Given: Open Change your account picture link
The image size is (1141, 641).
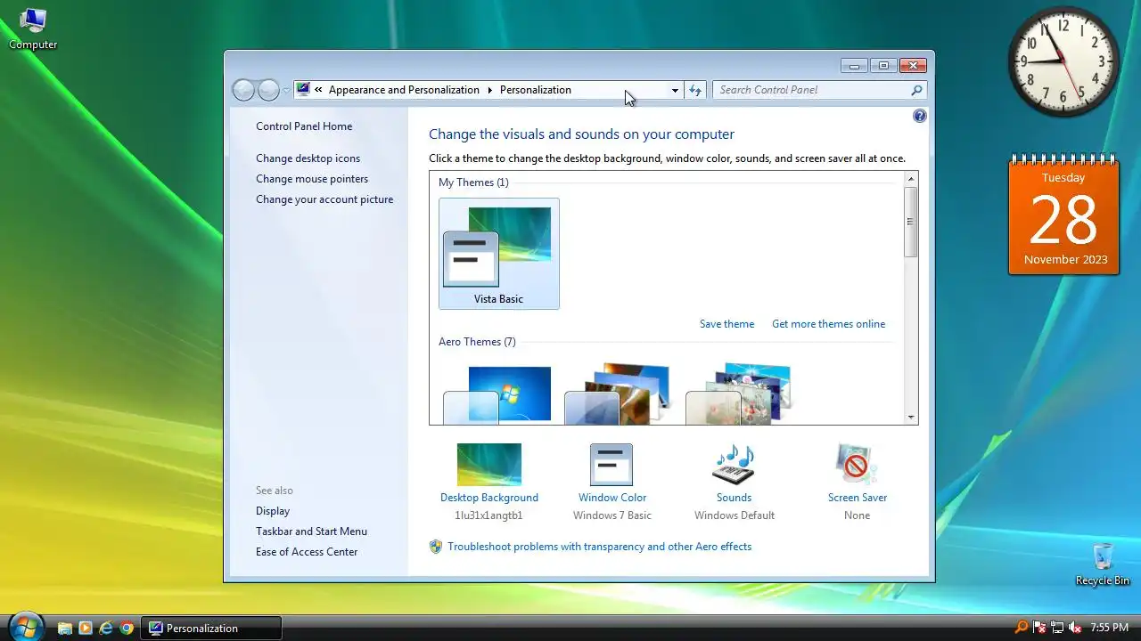Looking at the screenshot, I should (324, 199).
